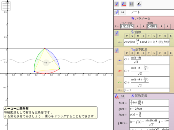Screen dimensions: 174x130
Task: Click the gray centroid point of triangle
Action: 46,63
